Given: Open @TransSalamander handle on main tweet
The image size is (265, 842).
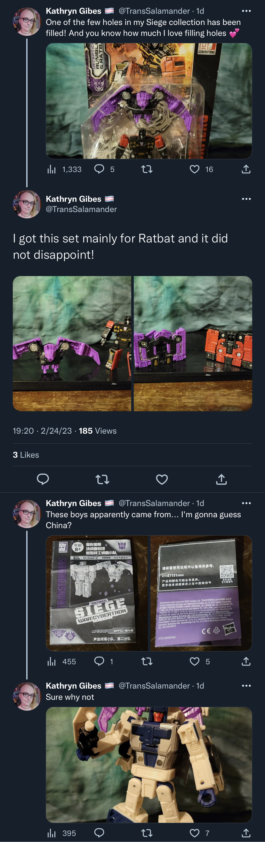Looking at the screenshot, I should 81,209.
